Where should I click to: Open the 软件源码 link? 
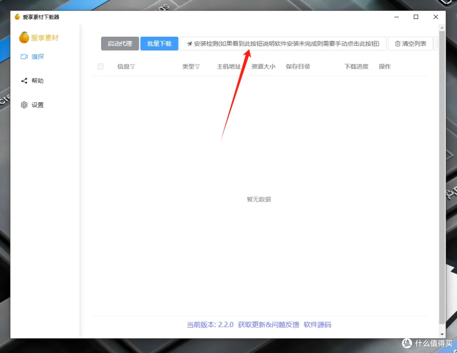pos(317,325)
